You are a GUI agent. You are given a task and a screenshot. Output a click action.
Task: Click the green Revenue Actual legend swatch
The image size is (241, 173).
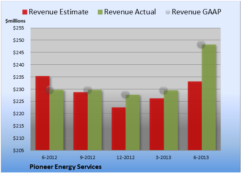[x=100, y=12]
